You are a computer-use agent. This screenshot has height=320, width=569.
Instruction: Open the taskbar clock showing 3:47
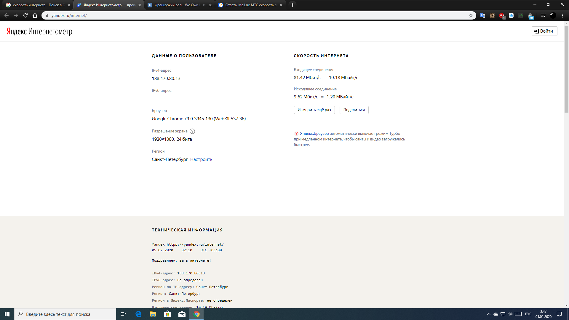pyautogui.click(x=543, y=314)
